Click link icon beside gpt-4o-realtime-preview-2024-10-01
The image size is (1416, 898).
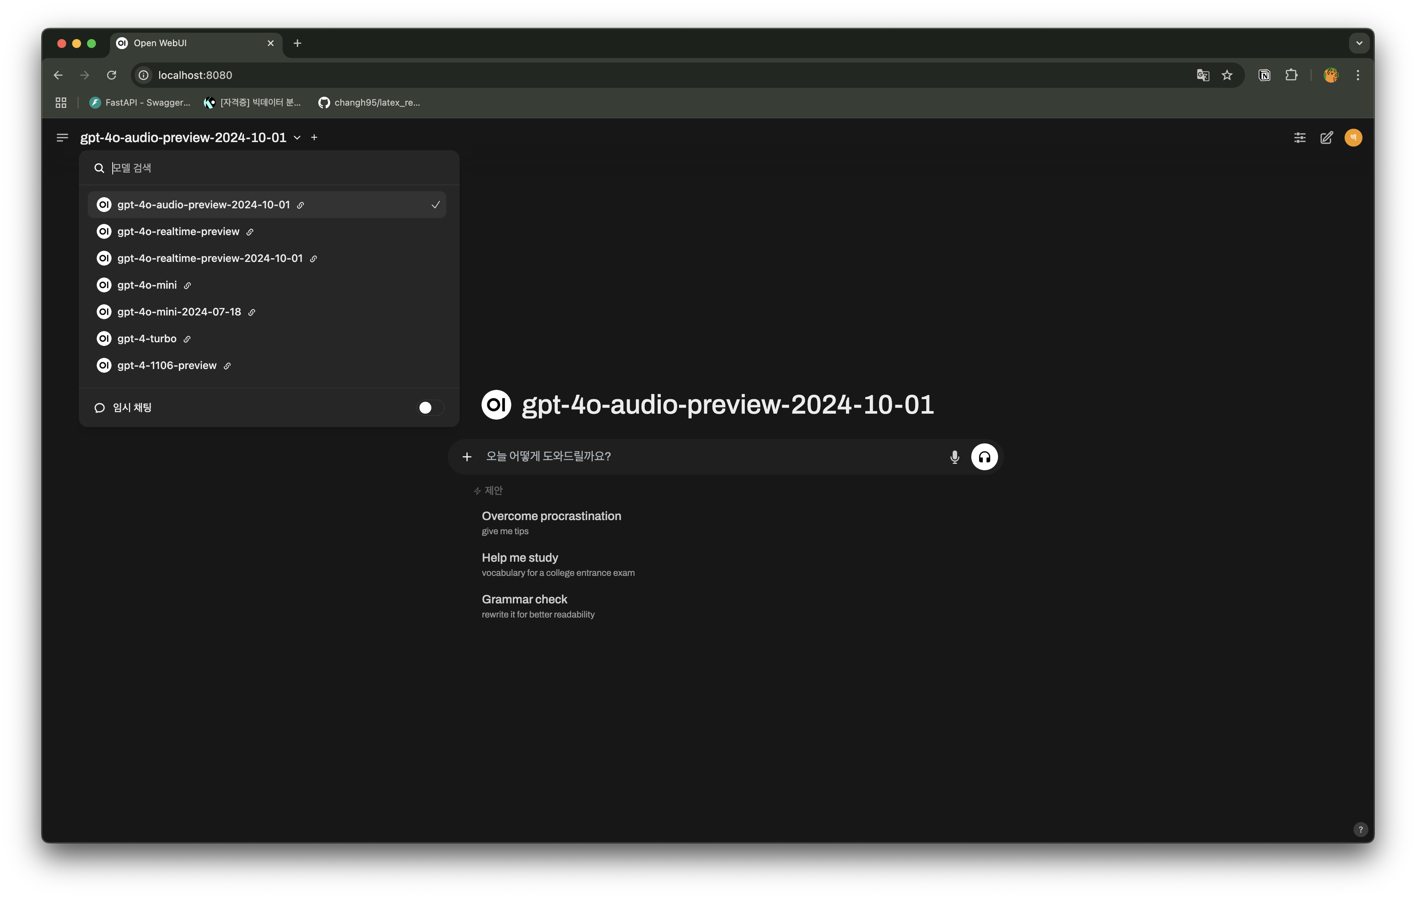313,259
